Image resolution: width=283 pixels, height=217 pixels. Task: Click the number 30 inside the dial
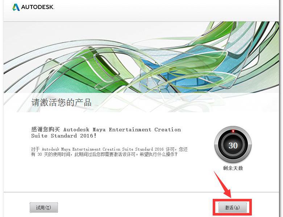(x=233, y=146)
